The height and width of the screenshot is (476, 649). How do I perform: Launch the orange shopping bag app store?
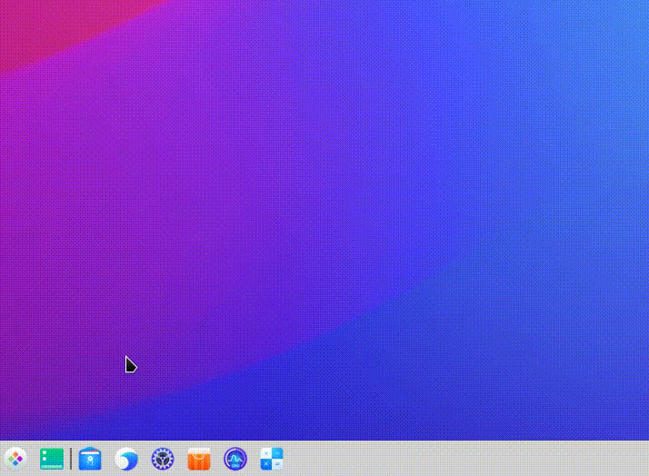[x=199, y=459]
